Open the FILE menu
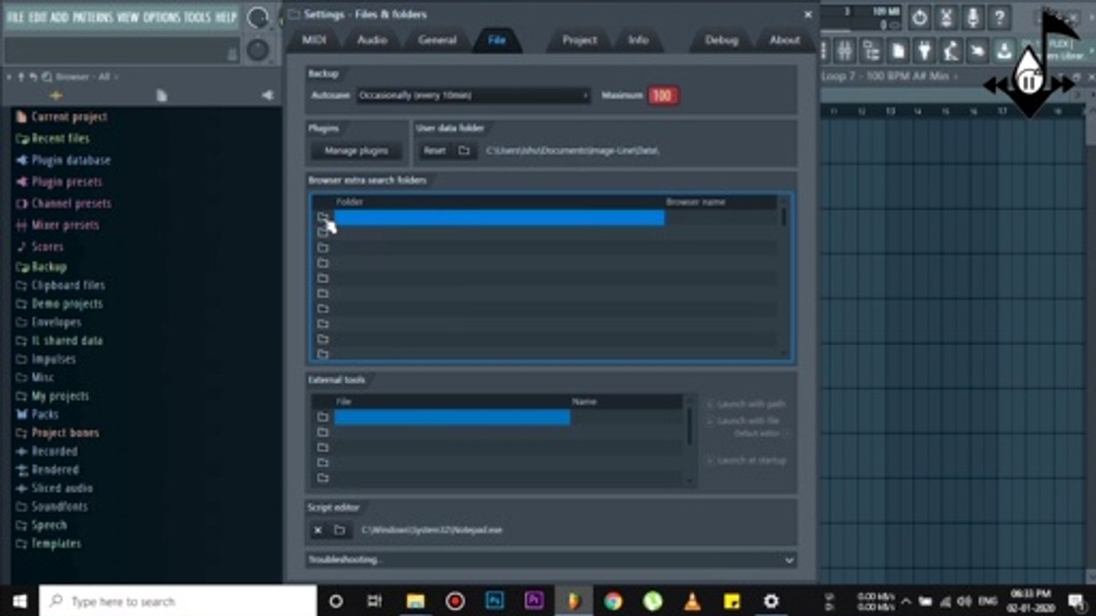 15,17
